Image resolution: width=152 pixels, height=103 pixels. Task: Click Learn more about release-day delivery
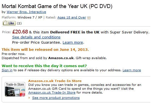tap(132, 70)
